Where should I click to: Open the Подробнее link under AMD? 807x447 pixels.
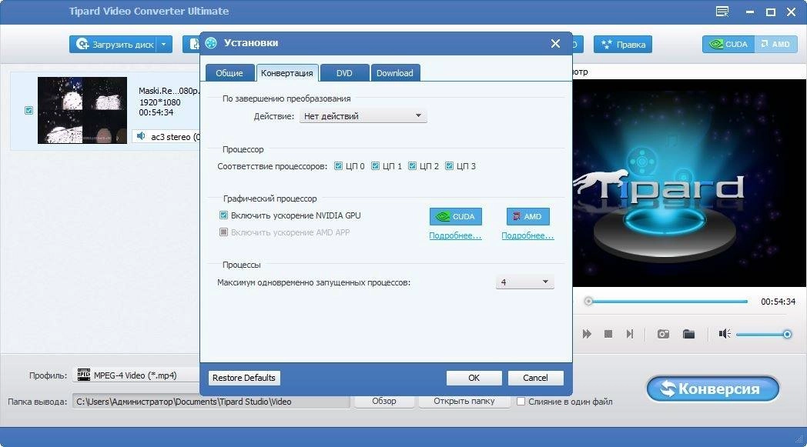527,235
